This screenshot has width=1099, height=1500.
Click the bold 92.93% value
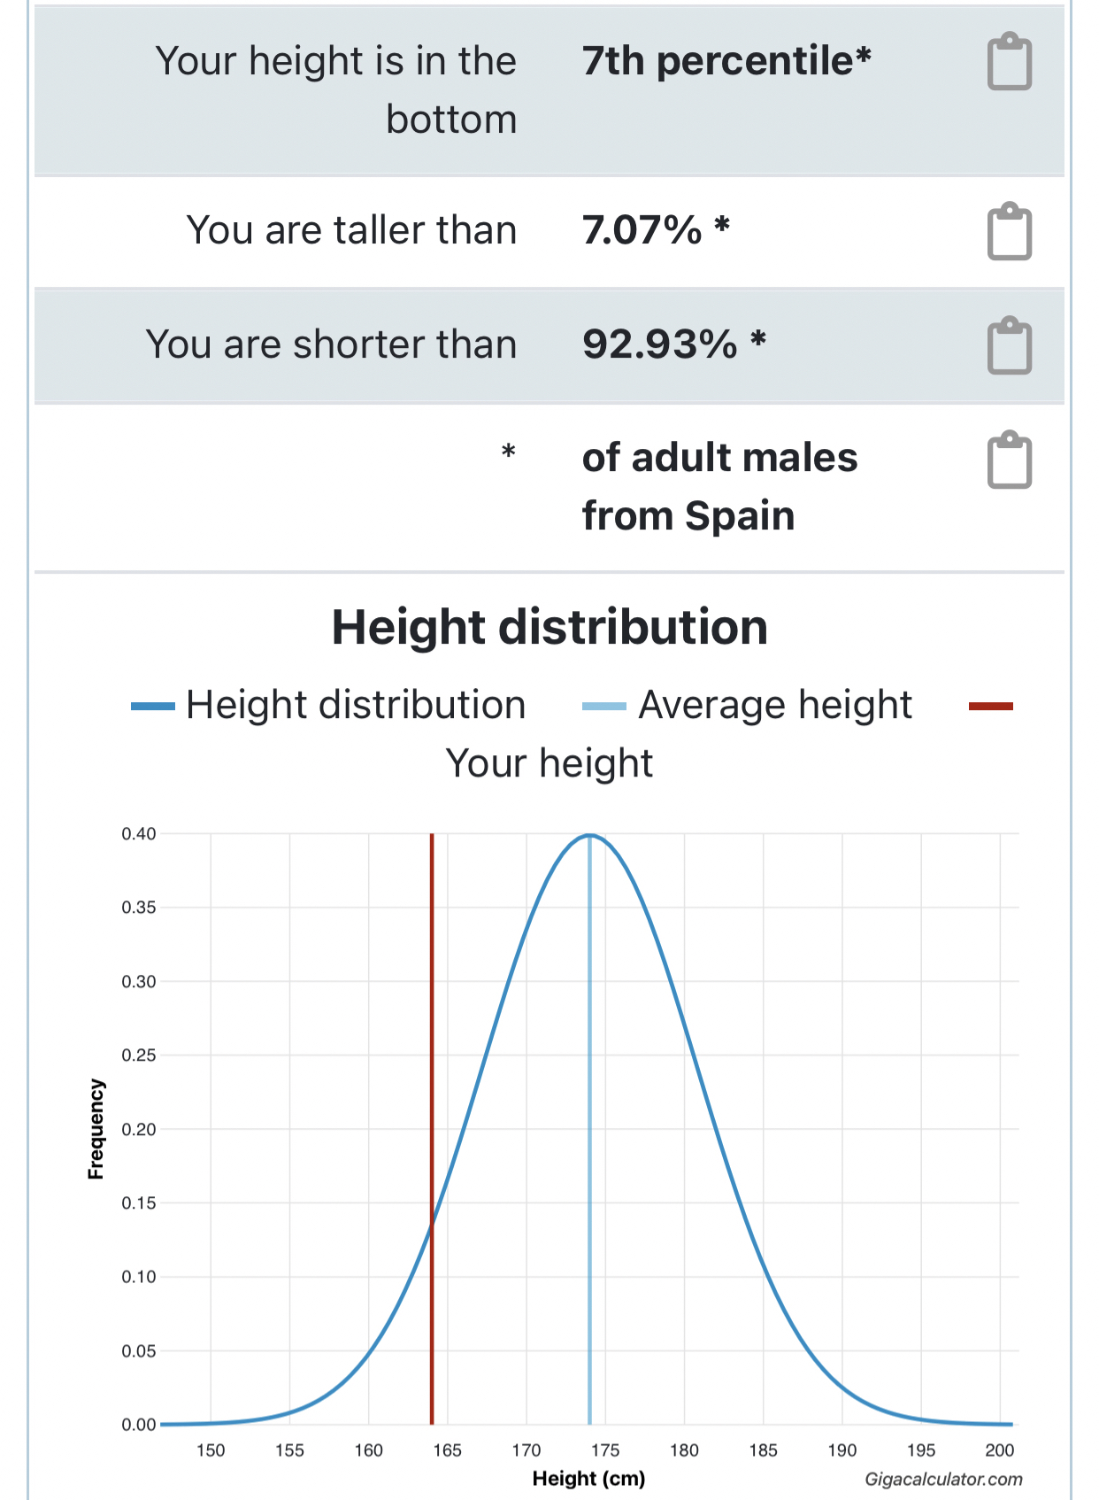click(660, 344)
